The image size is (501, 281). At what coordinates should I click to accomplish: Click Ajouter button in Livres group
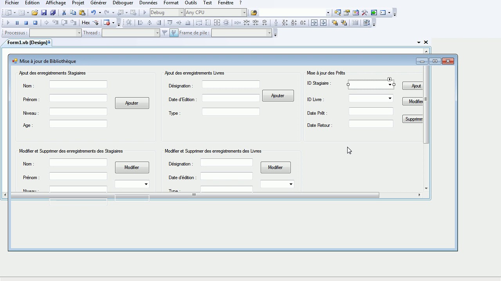(x=278, y=96)
